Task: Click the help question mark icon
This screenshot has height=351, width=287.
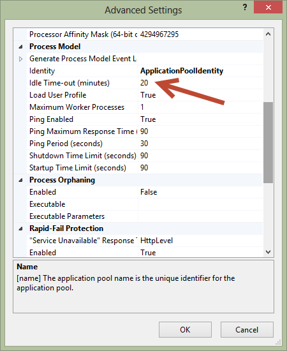Action: [245, 8]
